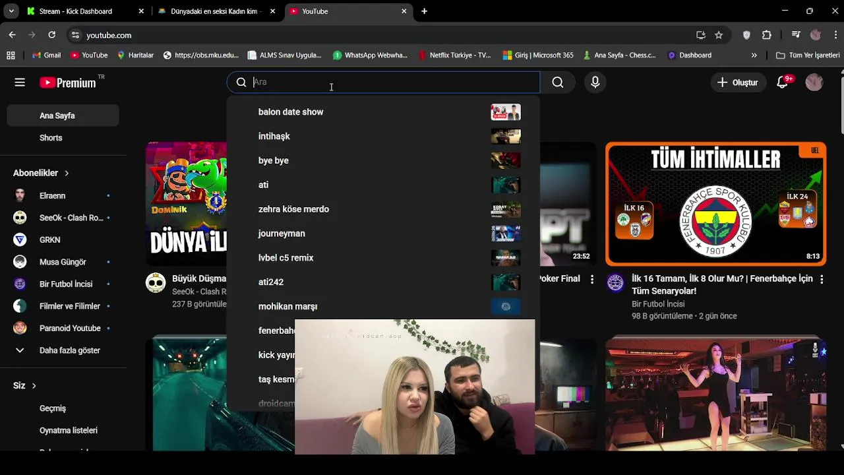Select suggestion mohikan marşı
The height and width of the screenshot is (475, 844).
383,307
